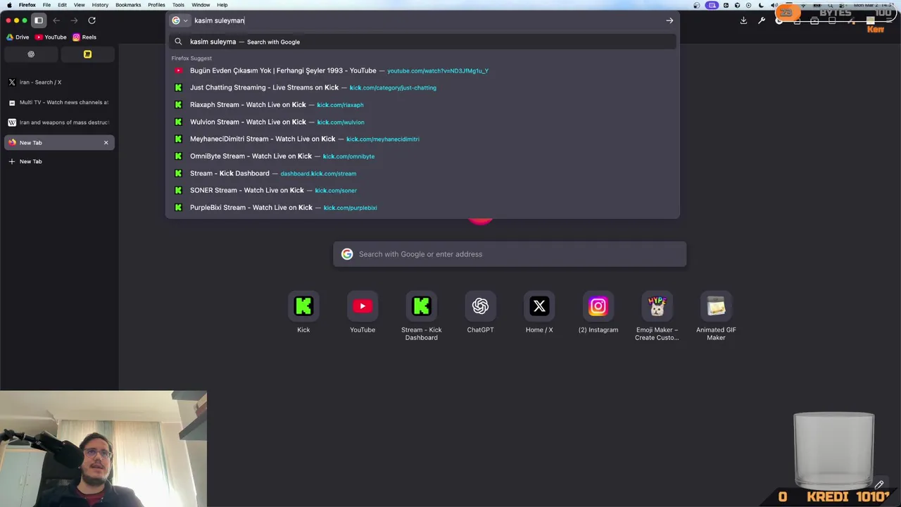Open Bugün Evden Çıkasım Yok YouTube suggestion
901x507 pixels.
(422, 70)
